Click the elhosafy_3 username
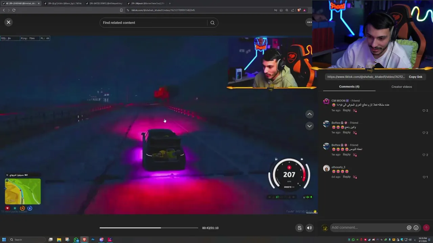The width and height of the screenshot is (433, 243). coord(338,167)
